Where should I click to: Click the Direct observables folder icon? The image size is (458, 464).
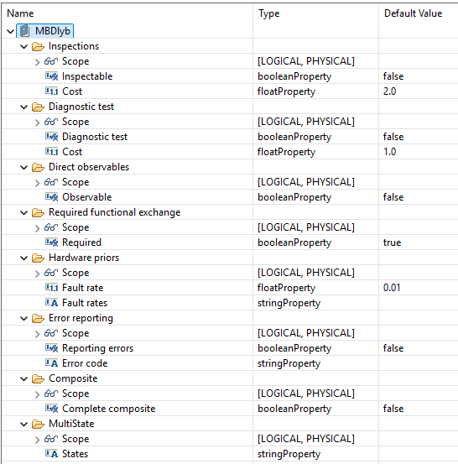pos(38,167)
